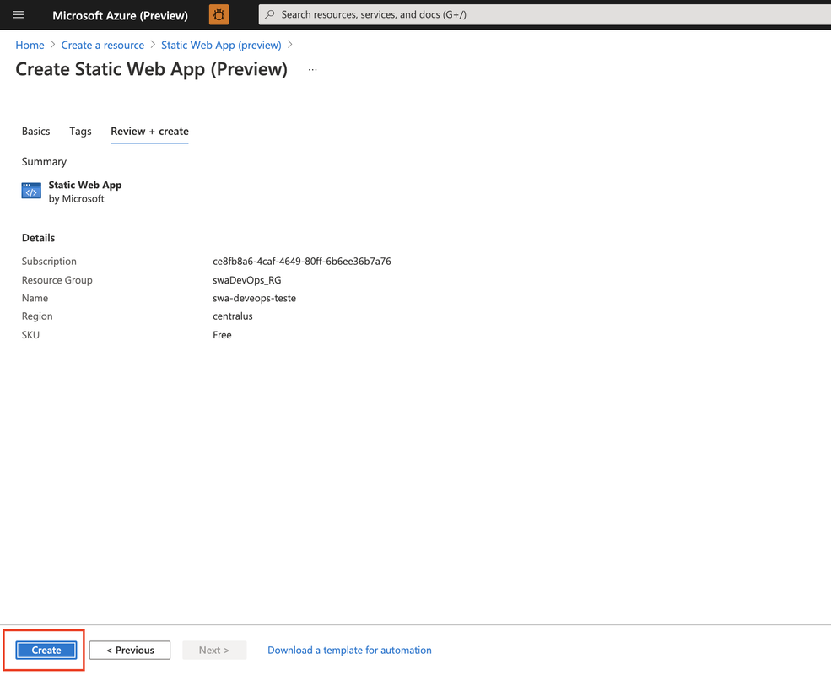Click the Microsoft Azure (Preview) title
The height and width of the screenshot is (675, 831).
tap(121, 15)
